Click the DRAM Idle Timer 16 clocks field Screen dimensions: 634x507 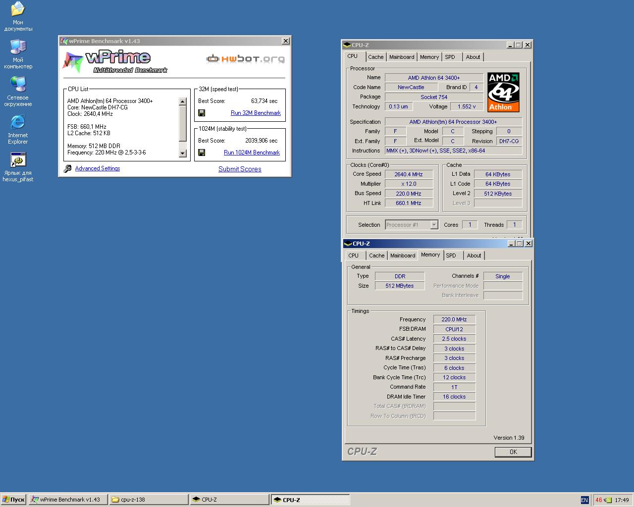[454, 397]
